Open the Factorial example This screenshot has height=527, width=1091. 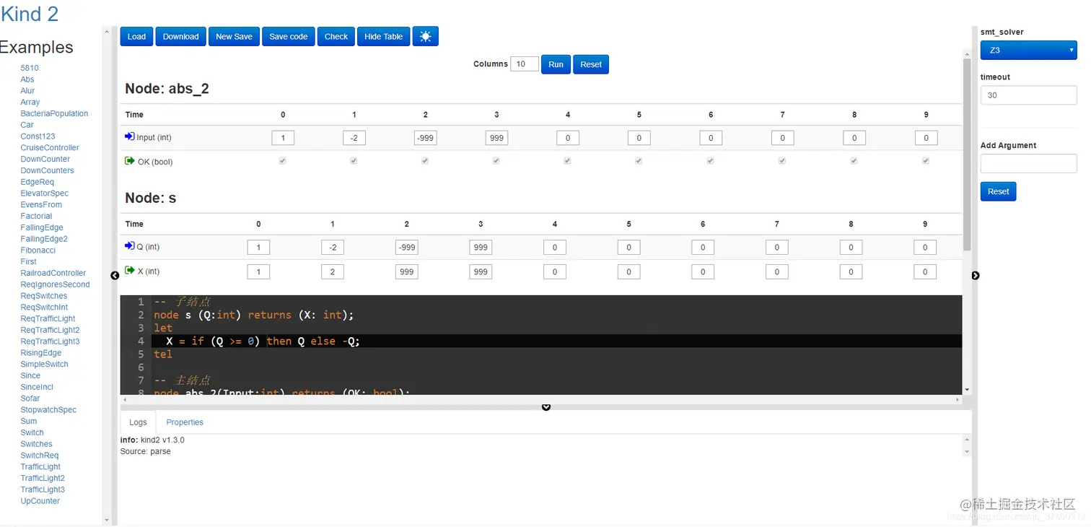(x=36, y=216)
